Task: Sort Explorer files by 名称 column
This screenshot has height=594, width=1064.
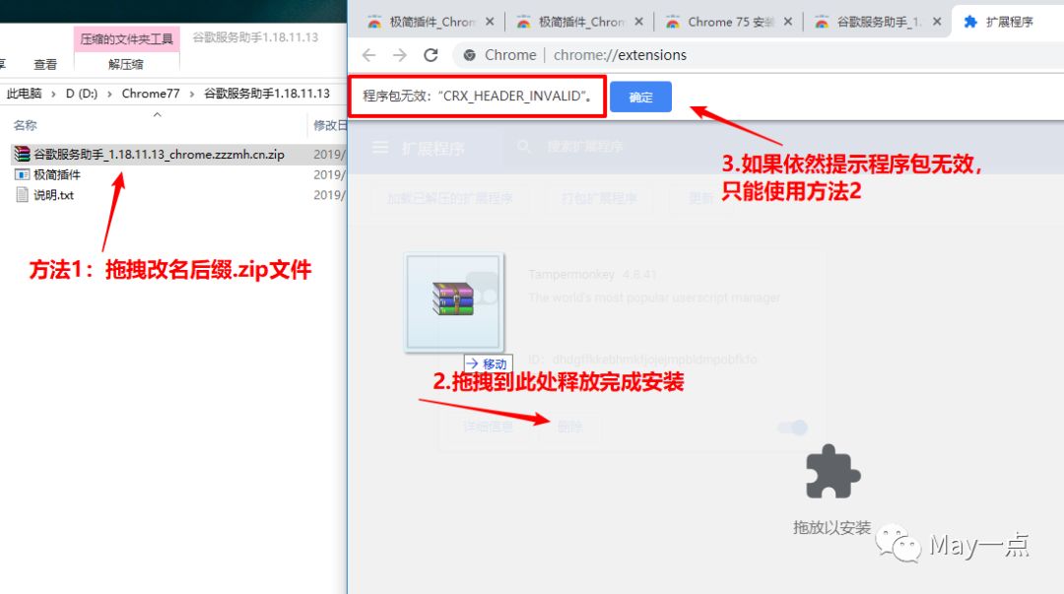Action: 25,125
